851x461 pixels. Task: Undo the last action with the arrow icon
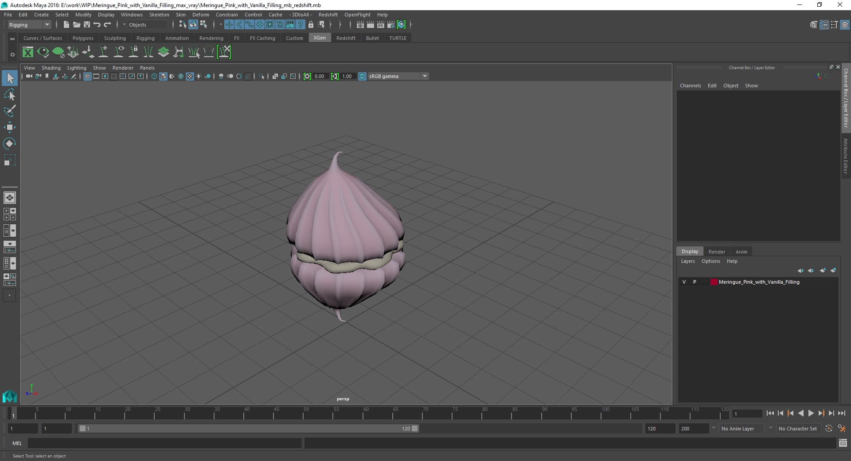[x=97, y=25]
